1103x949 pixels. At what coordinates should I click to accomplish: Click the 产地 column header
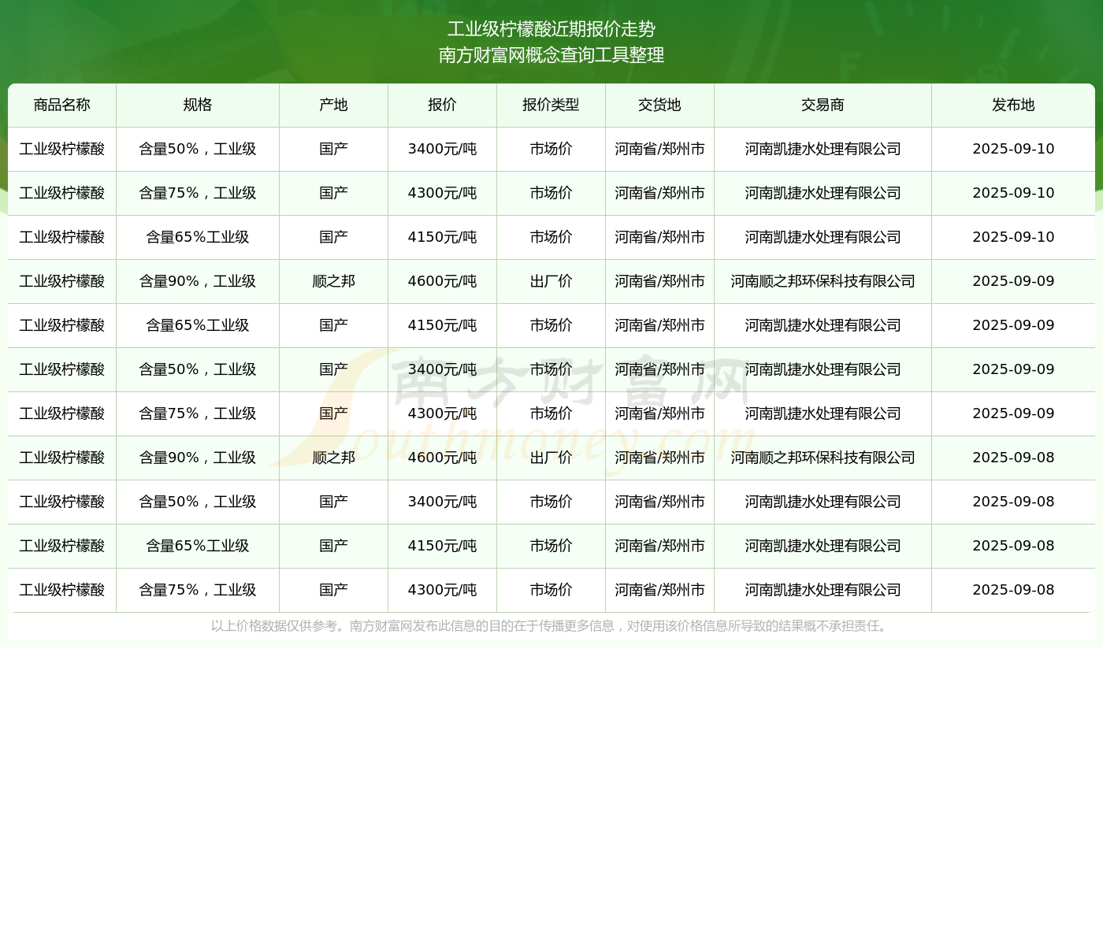coord(333,105)
